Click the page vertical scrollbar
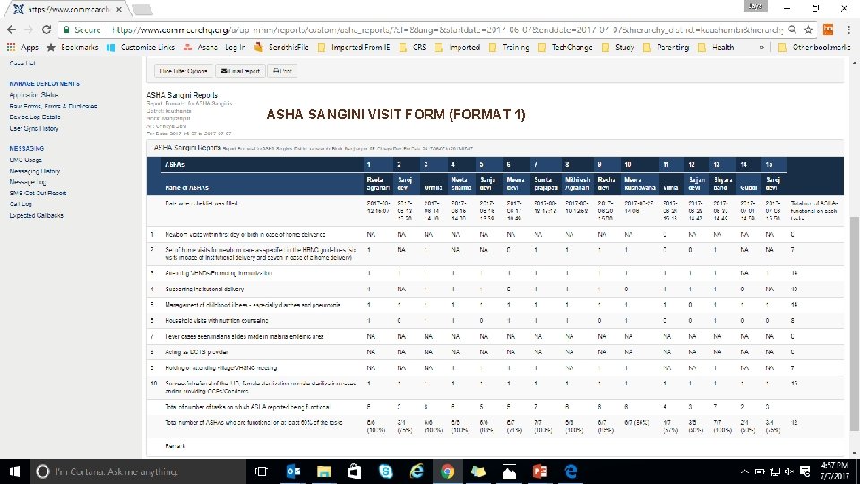 (855, 324)
